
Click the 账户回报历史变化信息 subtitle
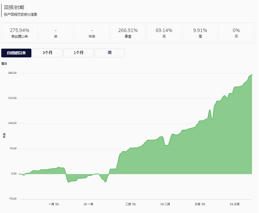click(20, 14)
